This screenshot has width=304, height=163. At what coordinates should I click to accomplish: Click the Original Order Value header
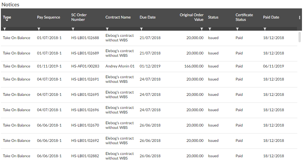192,17
